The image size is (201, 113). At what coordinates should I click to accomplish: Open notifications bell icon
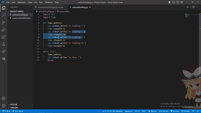pyautogui.click(x=198, y=111)
